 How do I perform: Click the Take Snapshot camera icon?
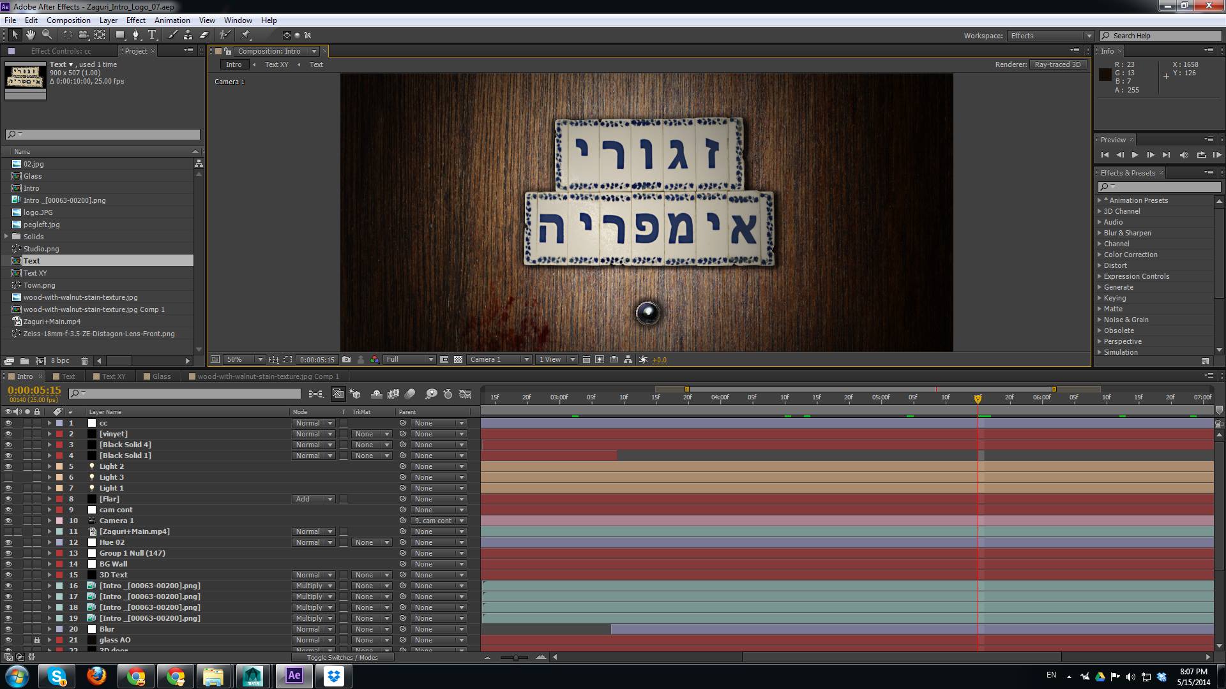coord(346,360)
